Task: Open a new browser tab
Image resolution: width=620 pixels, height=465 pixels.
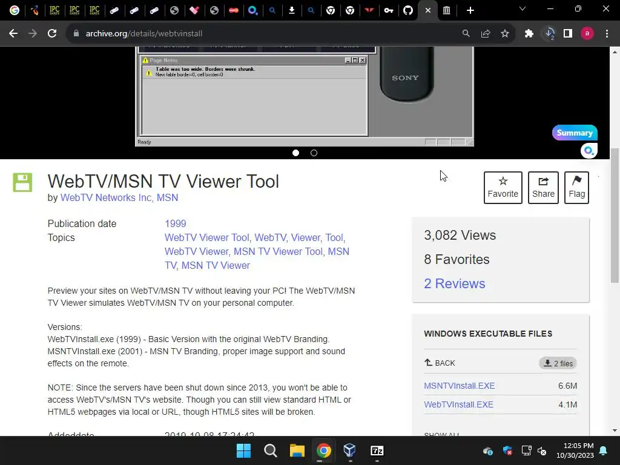Action: (470, 10)
